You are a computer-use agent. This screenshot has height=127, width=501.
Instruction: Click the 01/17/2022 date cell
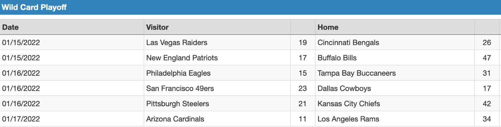[21, 119]
